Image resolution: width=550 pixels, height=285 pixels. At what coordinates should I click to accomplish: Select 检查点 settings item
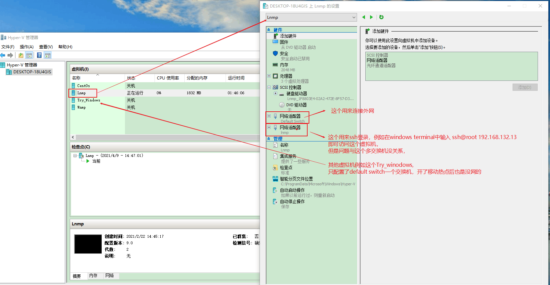point(286,168)
